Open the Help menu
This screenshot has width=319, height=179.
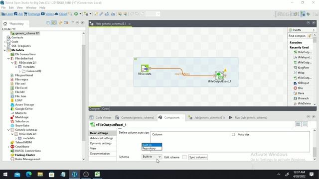[x=42, y=7]
